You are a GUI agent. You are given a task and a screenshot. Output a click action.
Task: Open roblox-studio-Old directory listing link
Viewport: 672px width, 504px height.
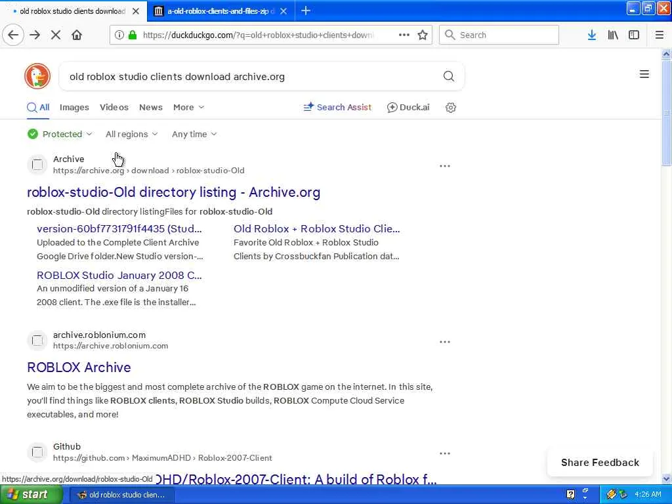[x=173, y=192]
